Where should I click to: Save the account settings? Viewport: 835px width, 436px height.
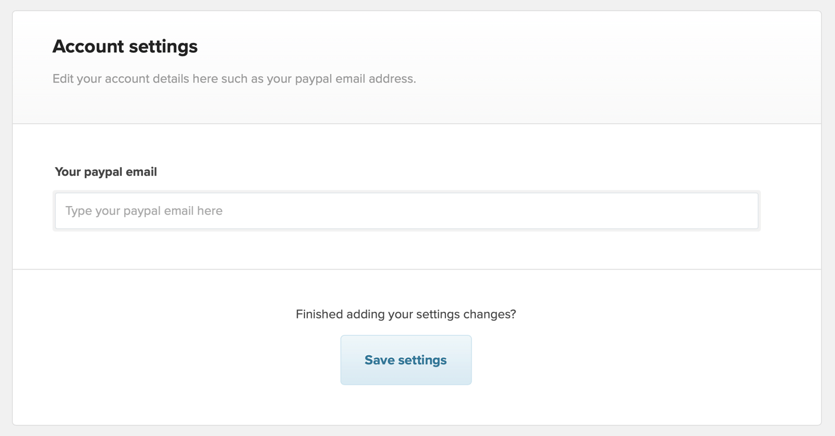406,360
